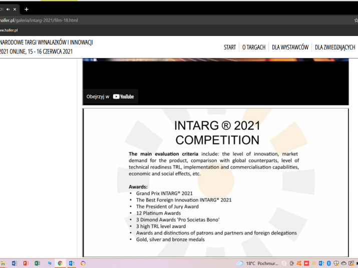
Task: Open the O TARGACH menu
Action: point(254,47)
